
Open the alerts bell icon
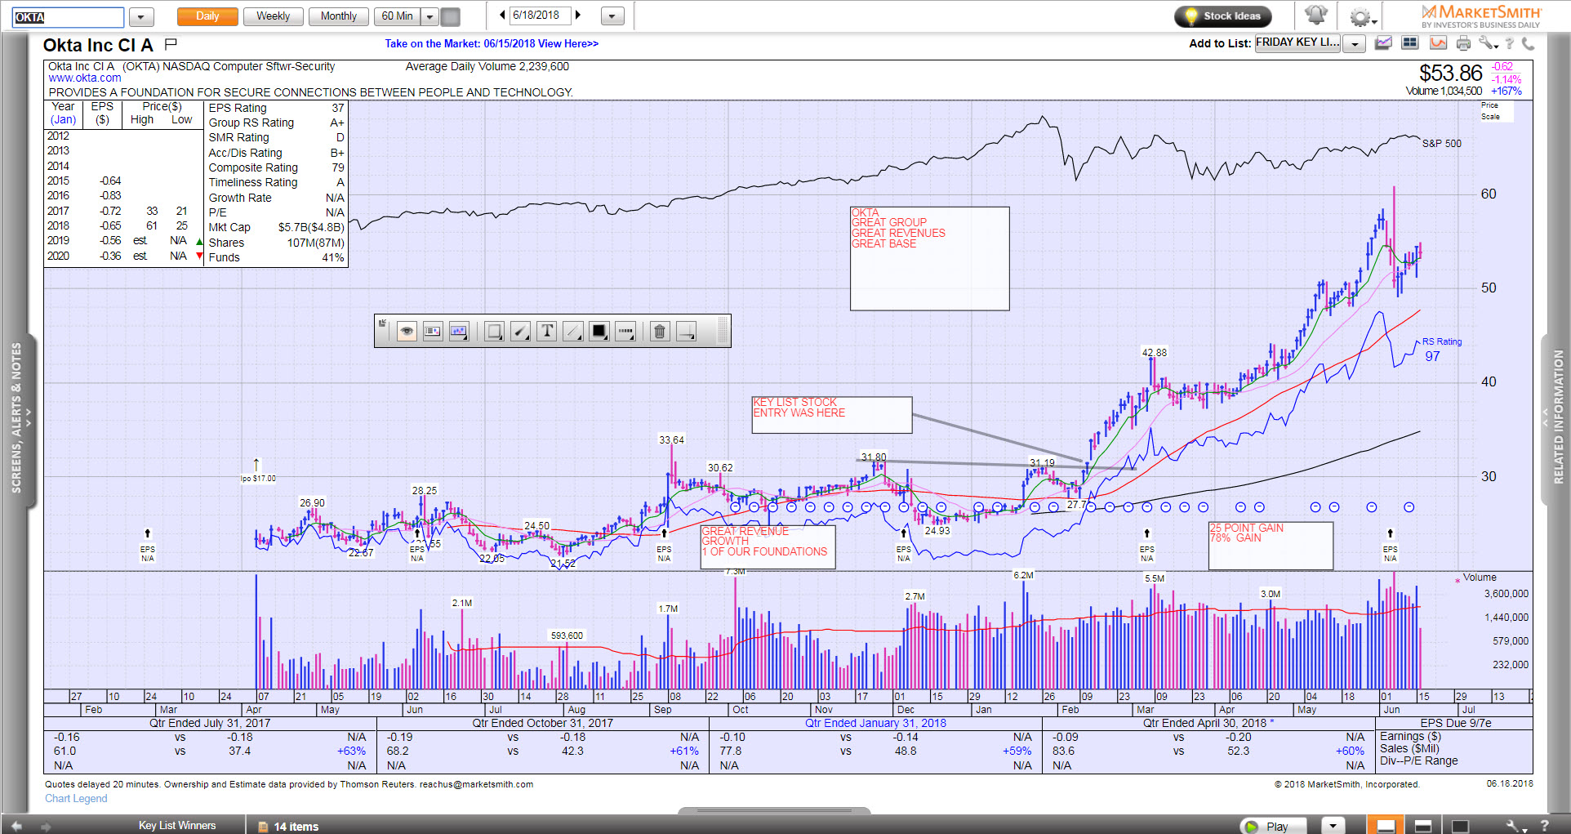click(1315, 16)
